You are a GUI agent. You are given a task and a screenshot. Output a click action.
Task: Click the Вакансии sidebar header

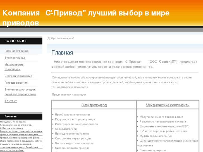coord(11,116)
